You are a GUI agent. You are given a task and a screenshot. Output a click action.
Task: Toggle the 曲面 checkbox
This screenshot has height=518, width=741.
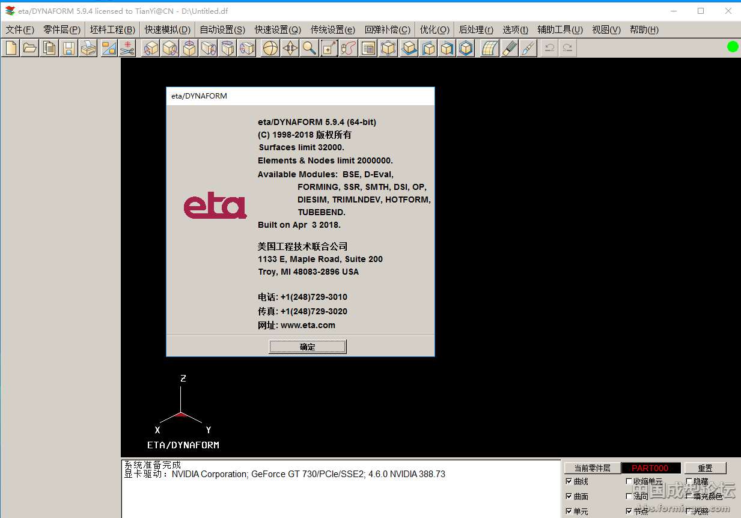point(569,496)
